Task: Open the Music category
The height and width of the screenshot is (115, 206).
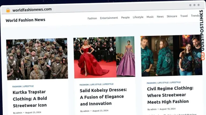Action: tap(150, 17)
